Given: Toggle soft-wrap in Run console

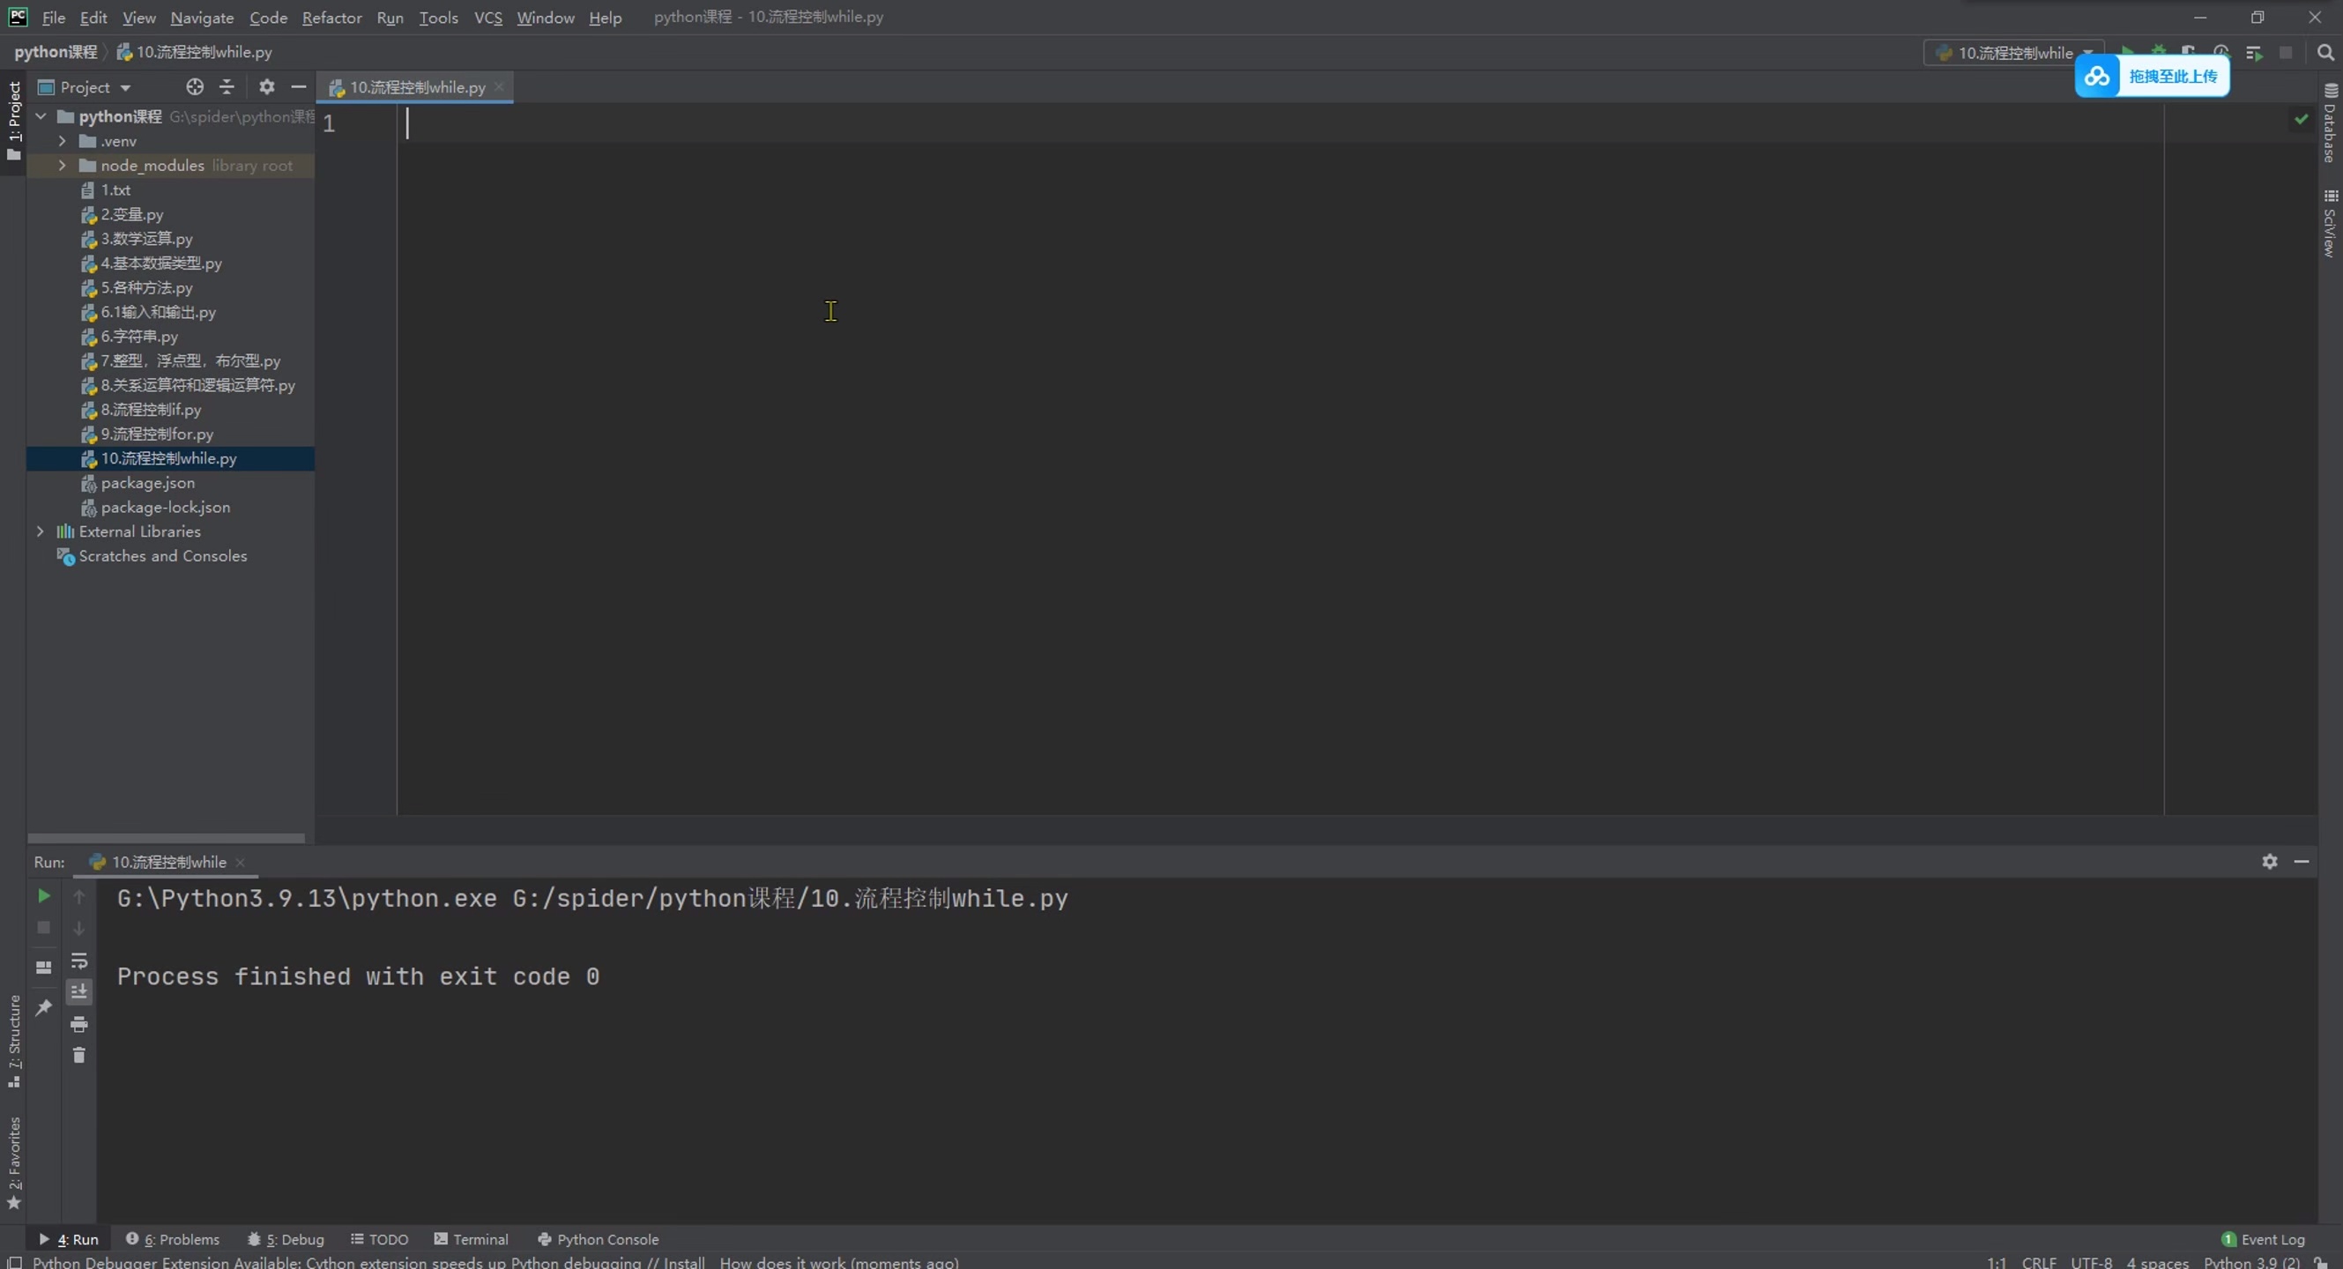Looking at the screenshot, I should click(79, 960).
